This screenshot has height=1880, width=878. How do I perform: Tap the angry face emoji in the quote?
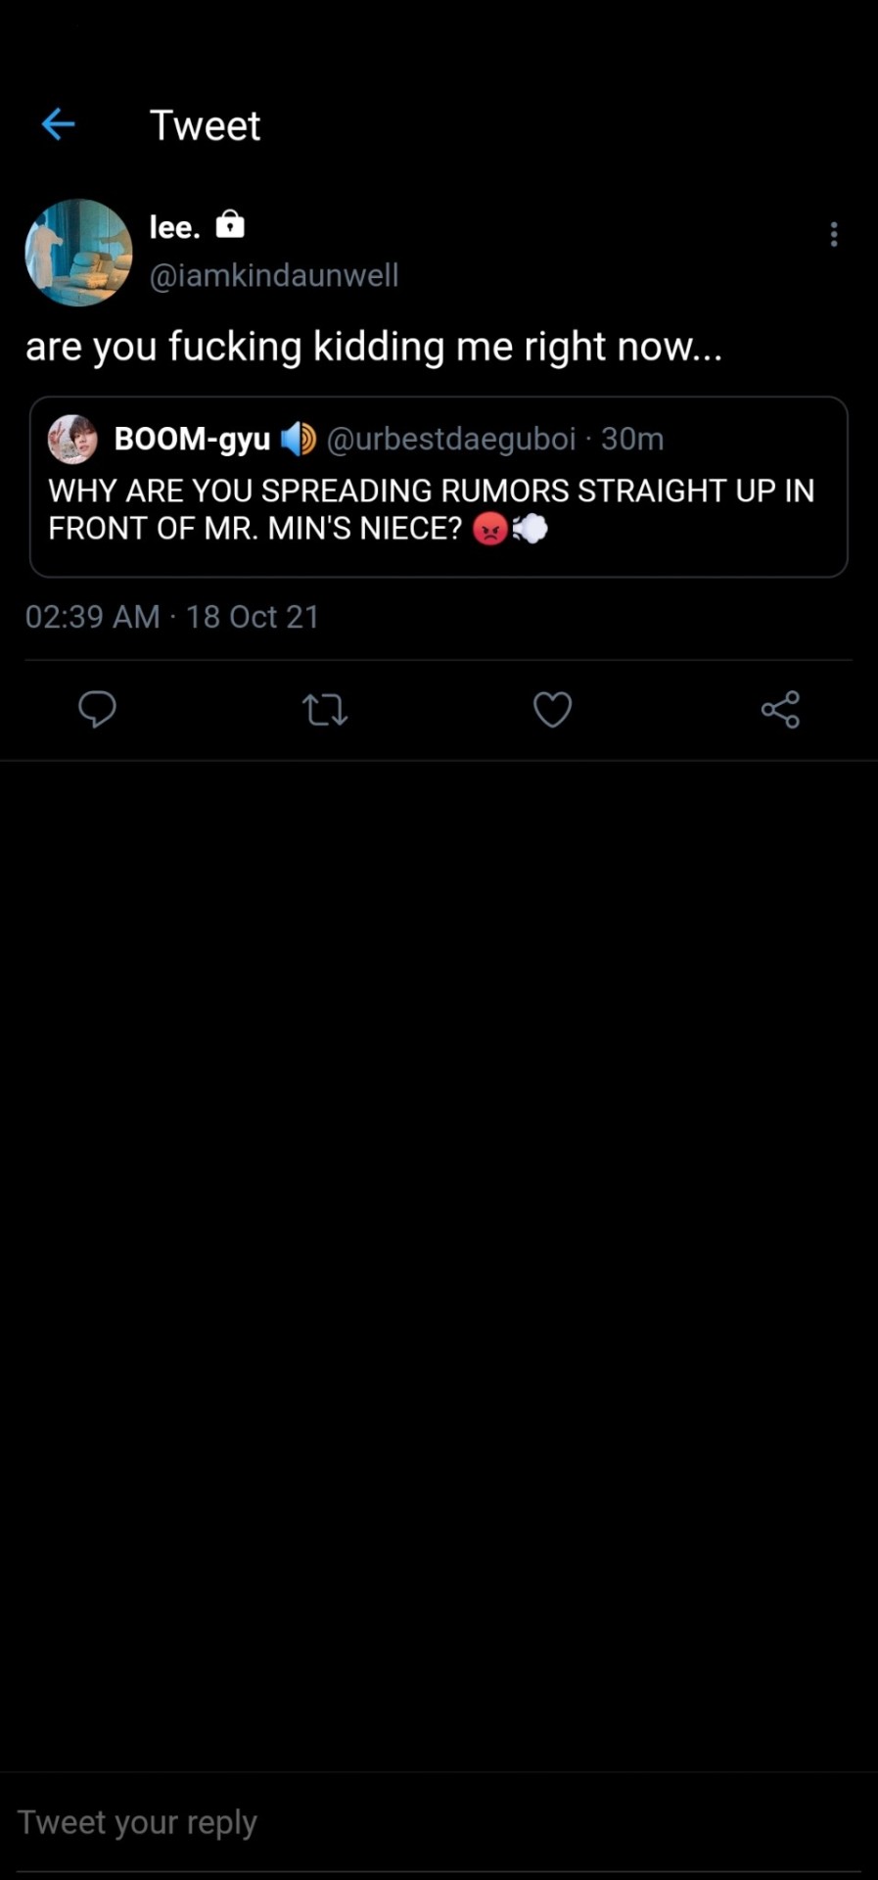pyautogui.click(x=490, y=529)
